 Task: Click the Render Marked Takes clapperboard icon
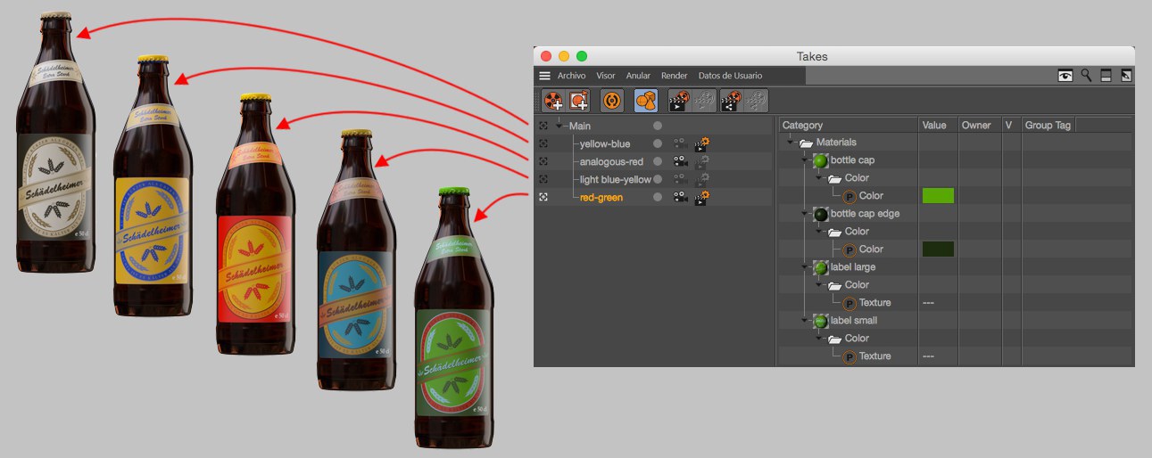[x=680, y=101]
